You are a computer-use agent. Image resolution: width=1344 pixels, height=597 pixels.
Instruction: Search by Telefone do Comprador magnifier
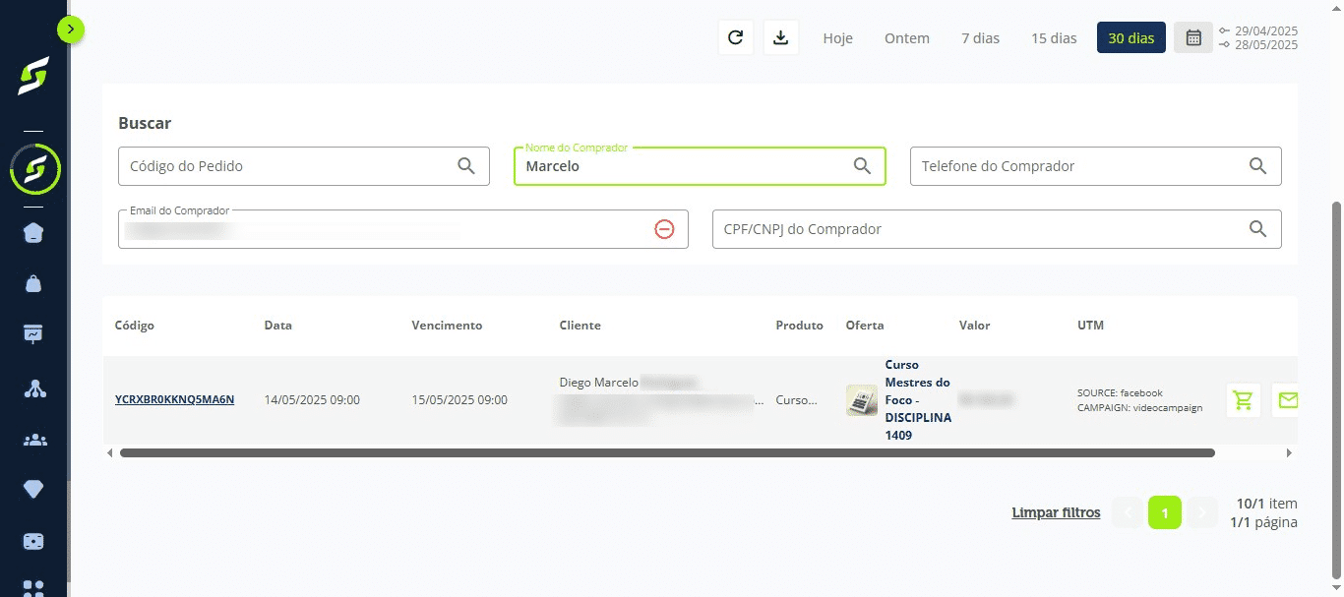coord(1257,166)
